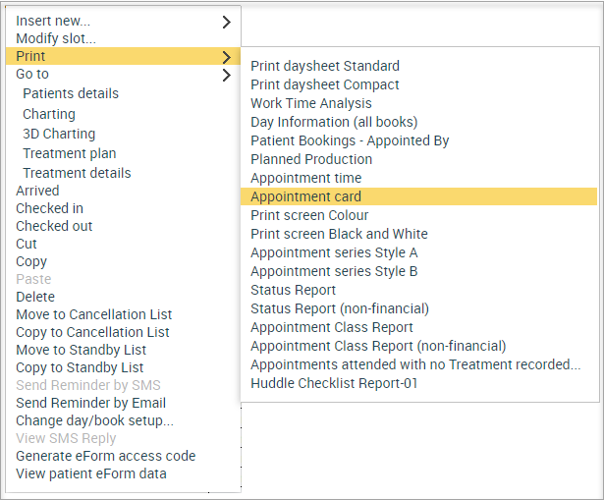The height and width of the screenshot is (500, 604).
Task: Select Move to Cancellation List
Action: click(x=93, y=314)
